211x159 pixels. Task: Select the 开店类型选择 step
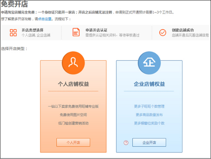[x=32, y=30]
